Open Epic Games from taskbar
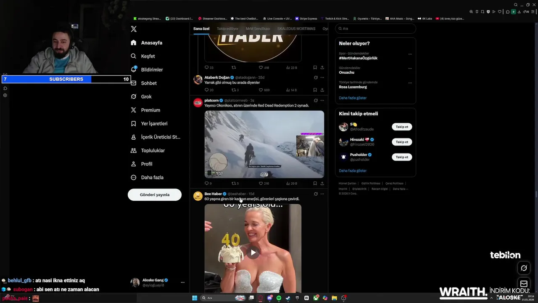538x303 pixels. pyautogui.click(x=297, y=298)
